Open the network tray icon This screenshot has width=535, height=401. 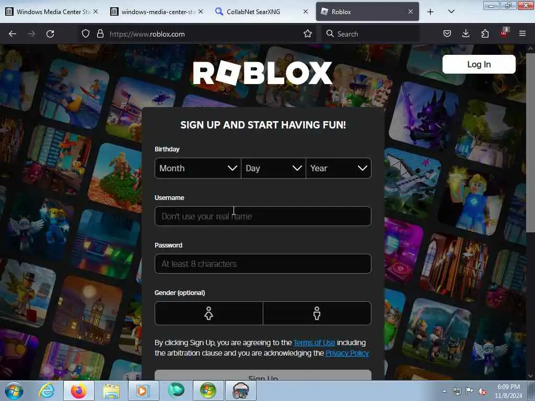point(457,391)
